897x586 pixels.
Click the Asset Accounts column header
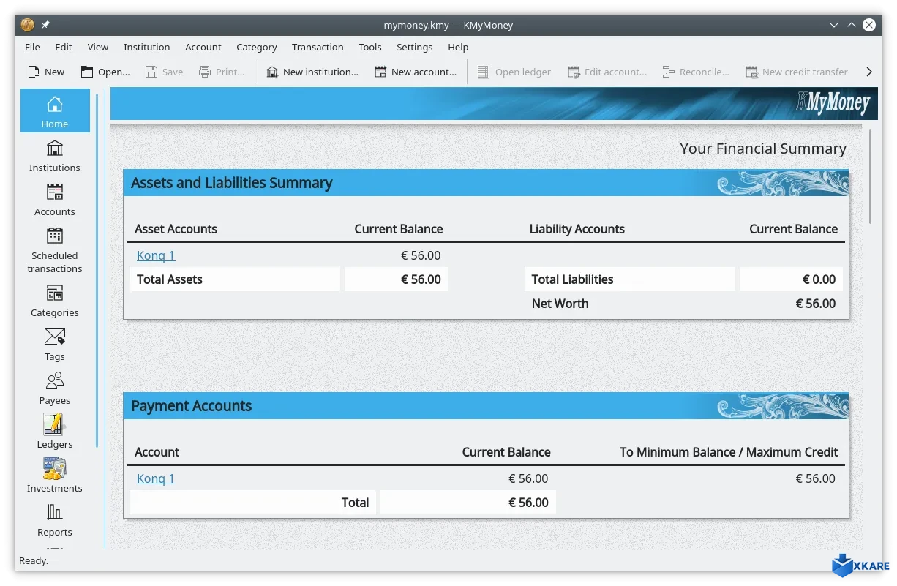click(176, 229)
